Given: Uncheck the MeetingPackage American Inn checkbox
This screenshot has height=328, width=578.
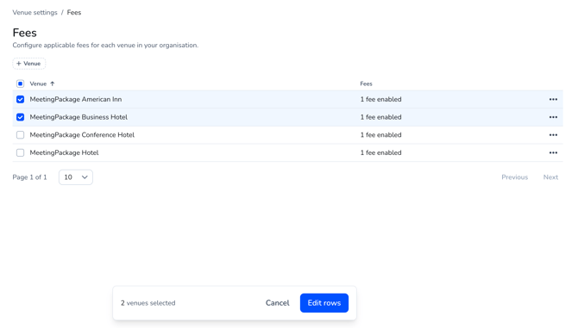Looking at the screenshot, I should (21, 99).
